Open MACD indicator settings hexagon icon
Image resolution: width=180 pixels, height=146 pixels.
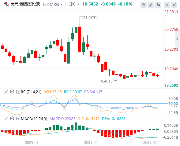[x=12, y=119]
